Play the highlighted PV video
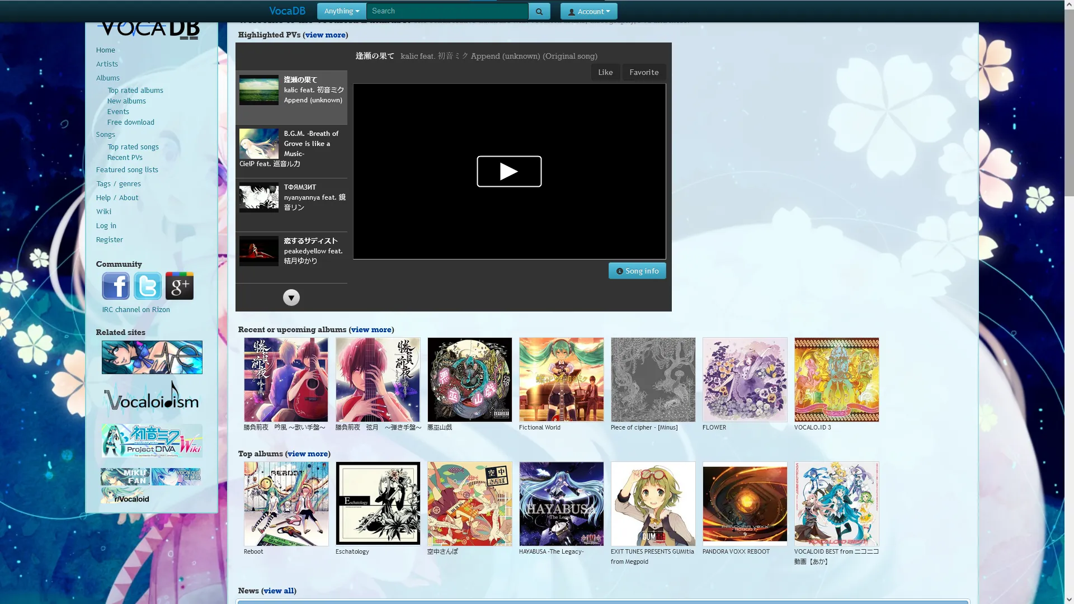The width and height of the screenshot is (1074, 604). point(509,171)
